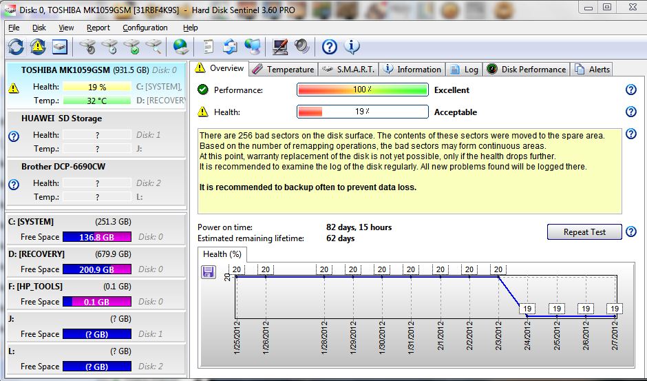The width and height of the screenshot is (647, 381).
Task: Click the Refresh toolbar icon
Action: pyautogui.click(x=16, y=47)
